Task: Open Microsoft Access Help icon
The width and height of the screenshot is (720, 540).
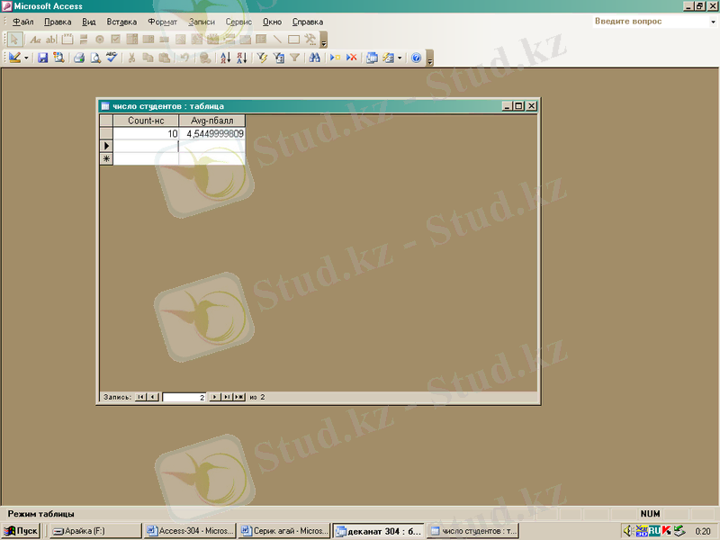Action: [x=416, y=58]
